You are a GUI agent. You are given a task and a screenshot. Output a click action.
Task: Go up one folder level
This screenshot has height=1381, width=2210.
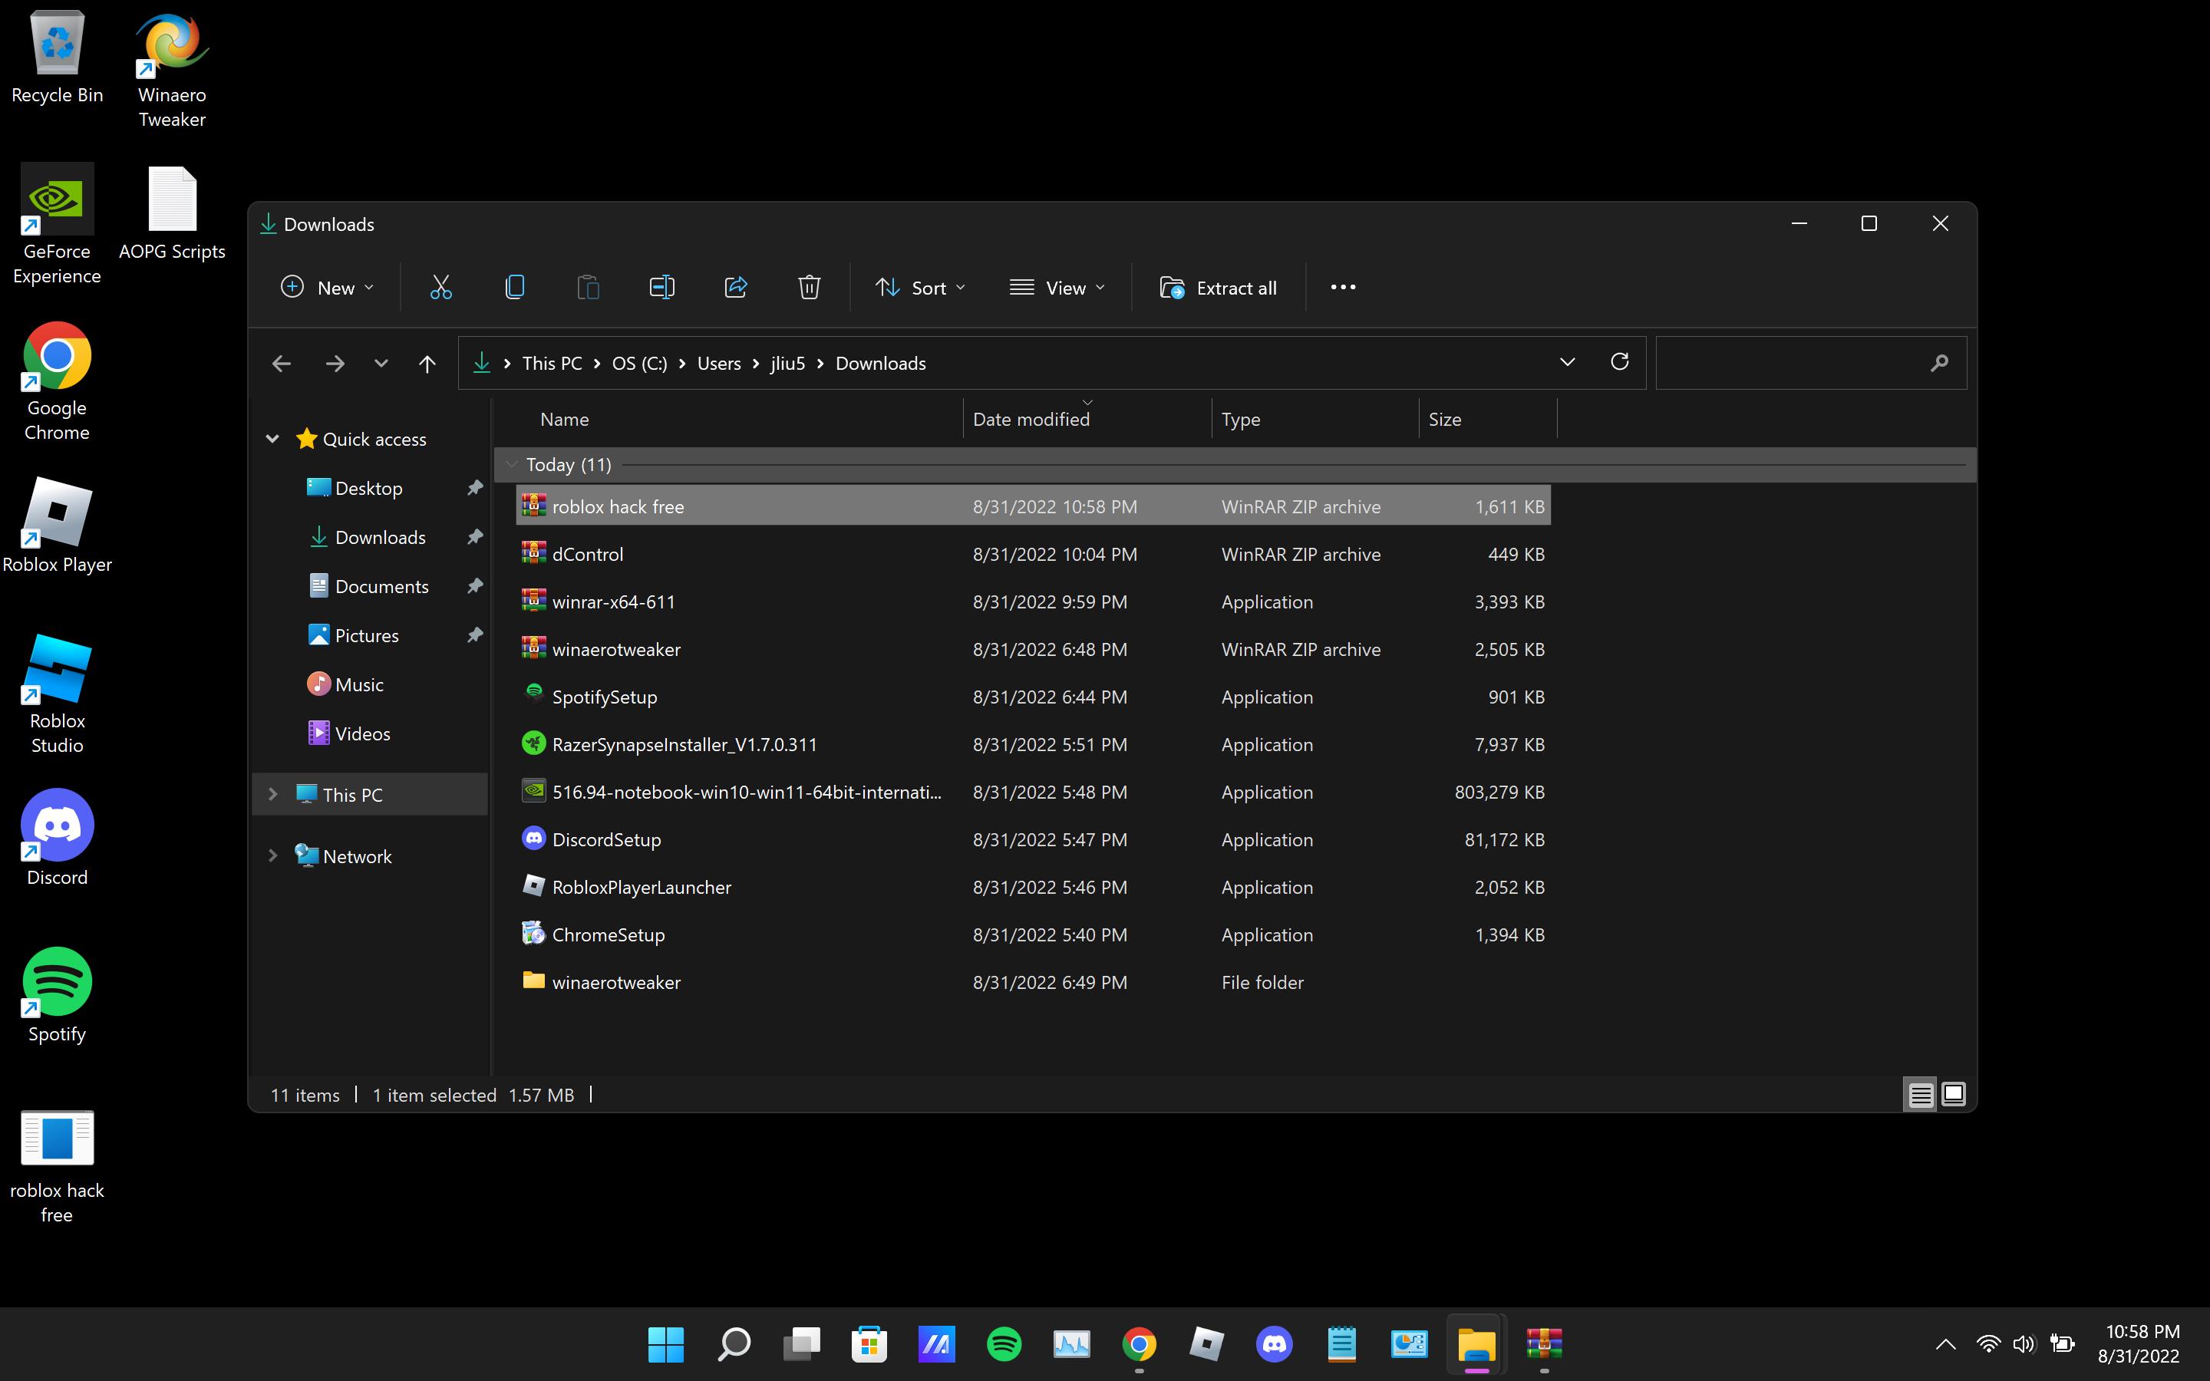click(427, 364)
